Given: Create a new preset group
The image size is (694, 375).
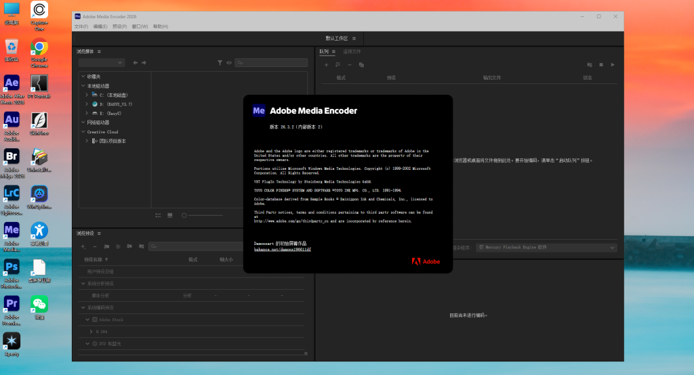Looking at the screenshot, I should (106, 246).
